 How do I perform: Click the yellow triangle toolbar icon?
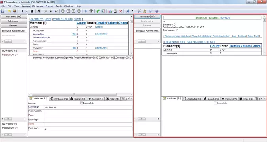point(145,11)
